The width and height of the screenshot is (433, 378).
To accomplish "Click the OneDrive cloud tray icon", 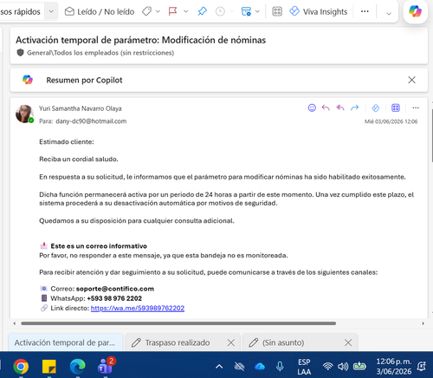I will [x=260, y=367].
